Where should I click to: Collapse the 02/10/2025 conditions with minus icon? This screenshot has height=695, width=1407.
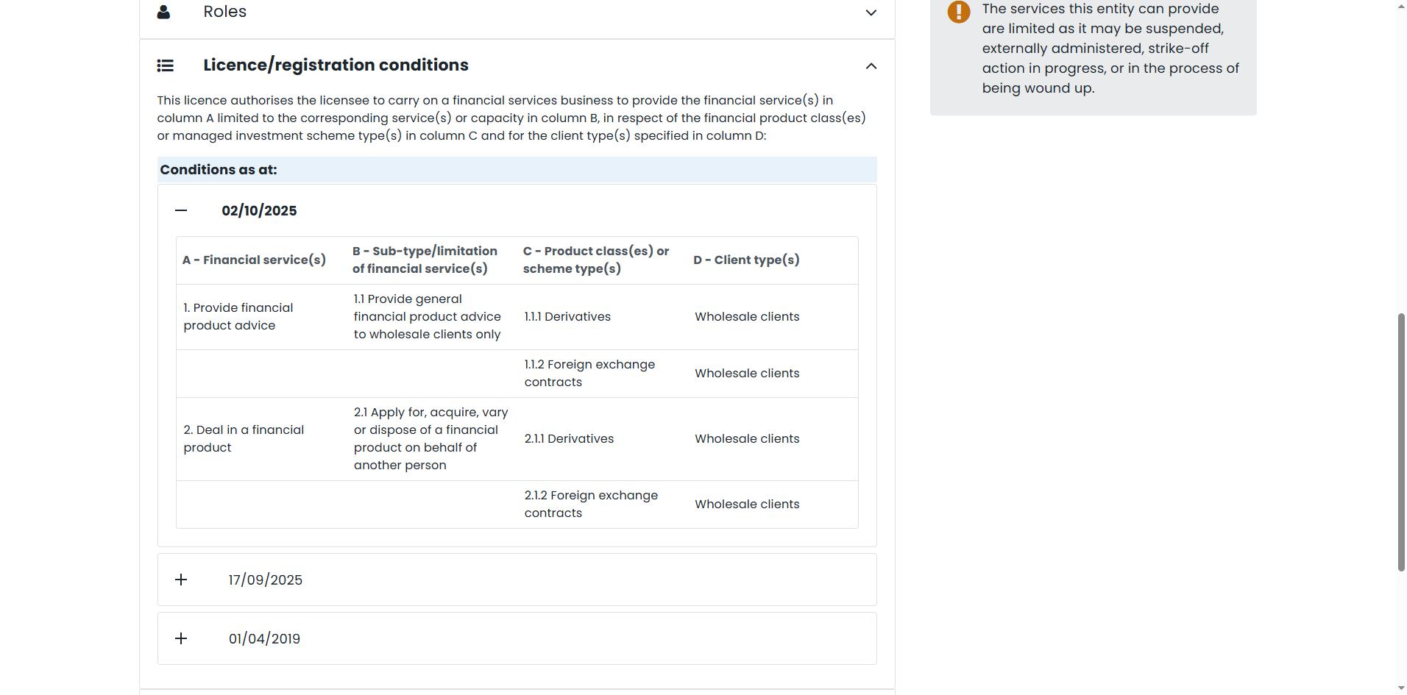(181, 211)
